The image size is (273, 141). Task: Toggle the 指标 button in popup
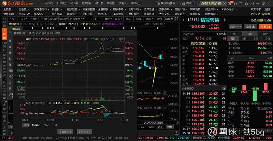26,125
